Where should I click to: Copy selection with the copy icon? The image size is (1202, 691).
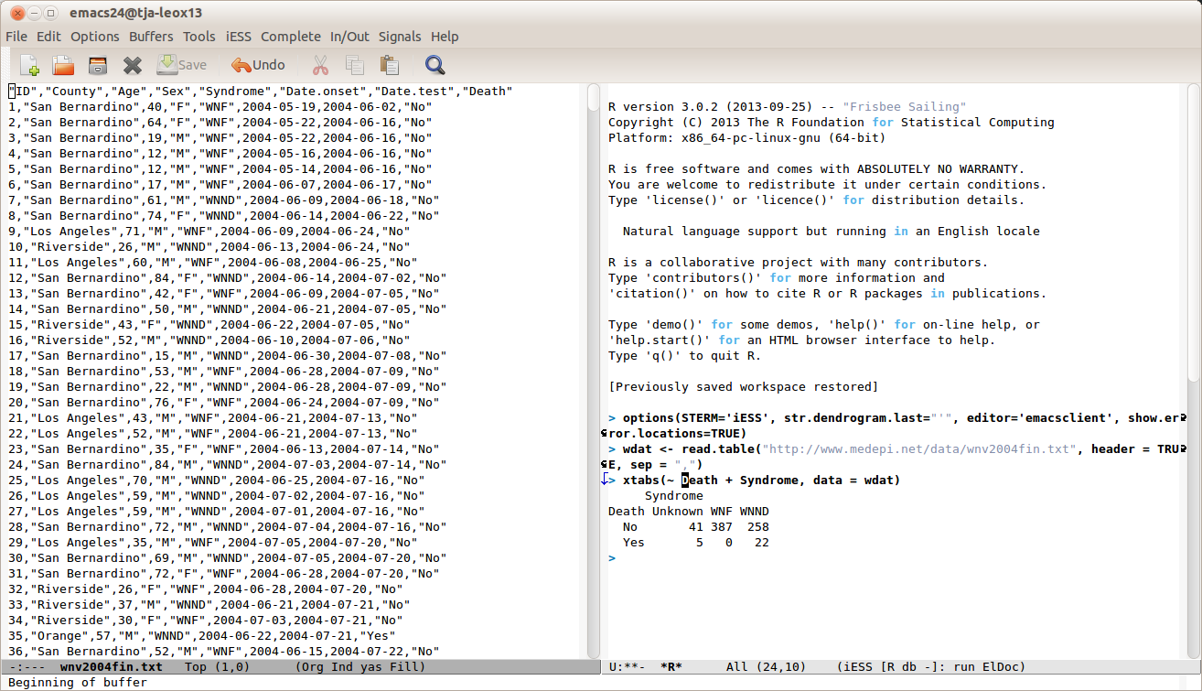(x=355, y=65)
